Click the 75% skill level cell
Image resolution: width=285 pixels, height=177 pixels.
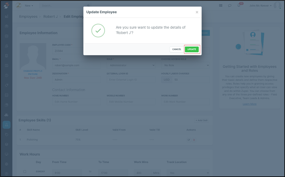click(78, 139)
